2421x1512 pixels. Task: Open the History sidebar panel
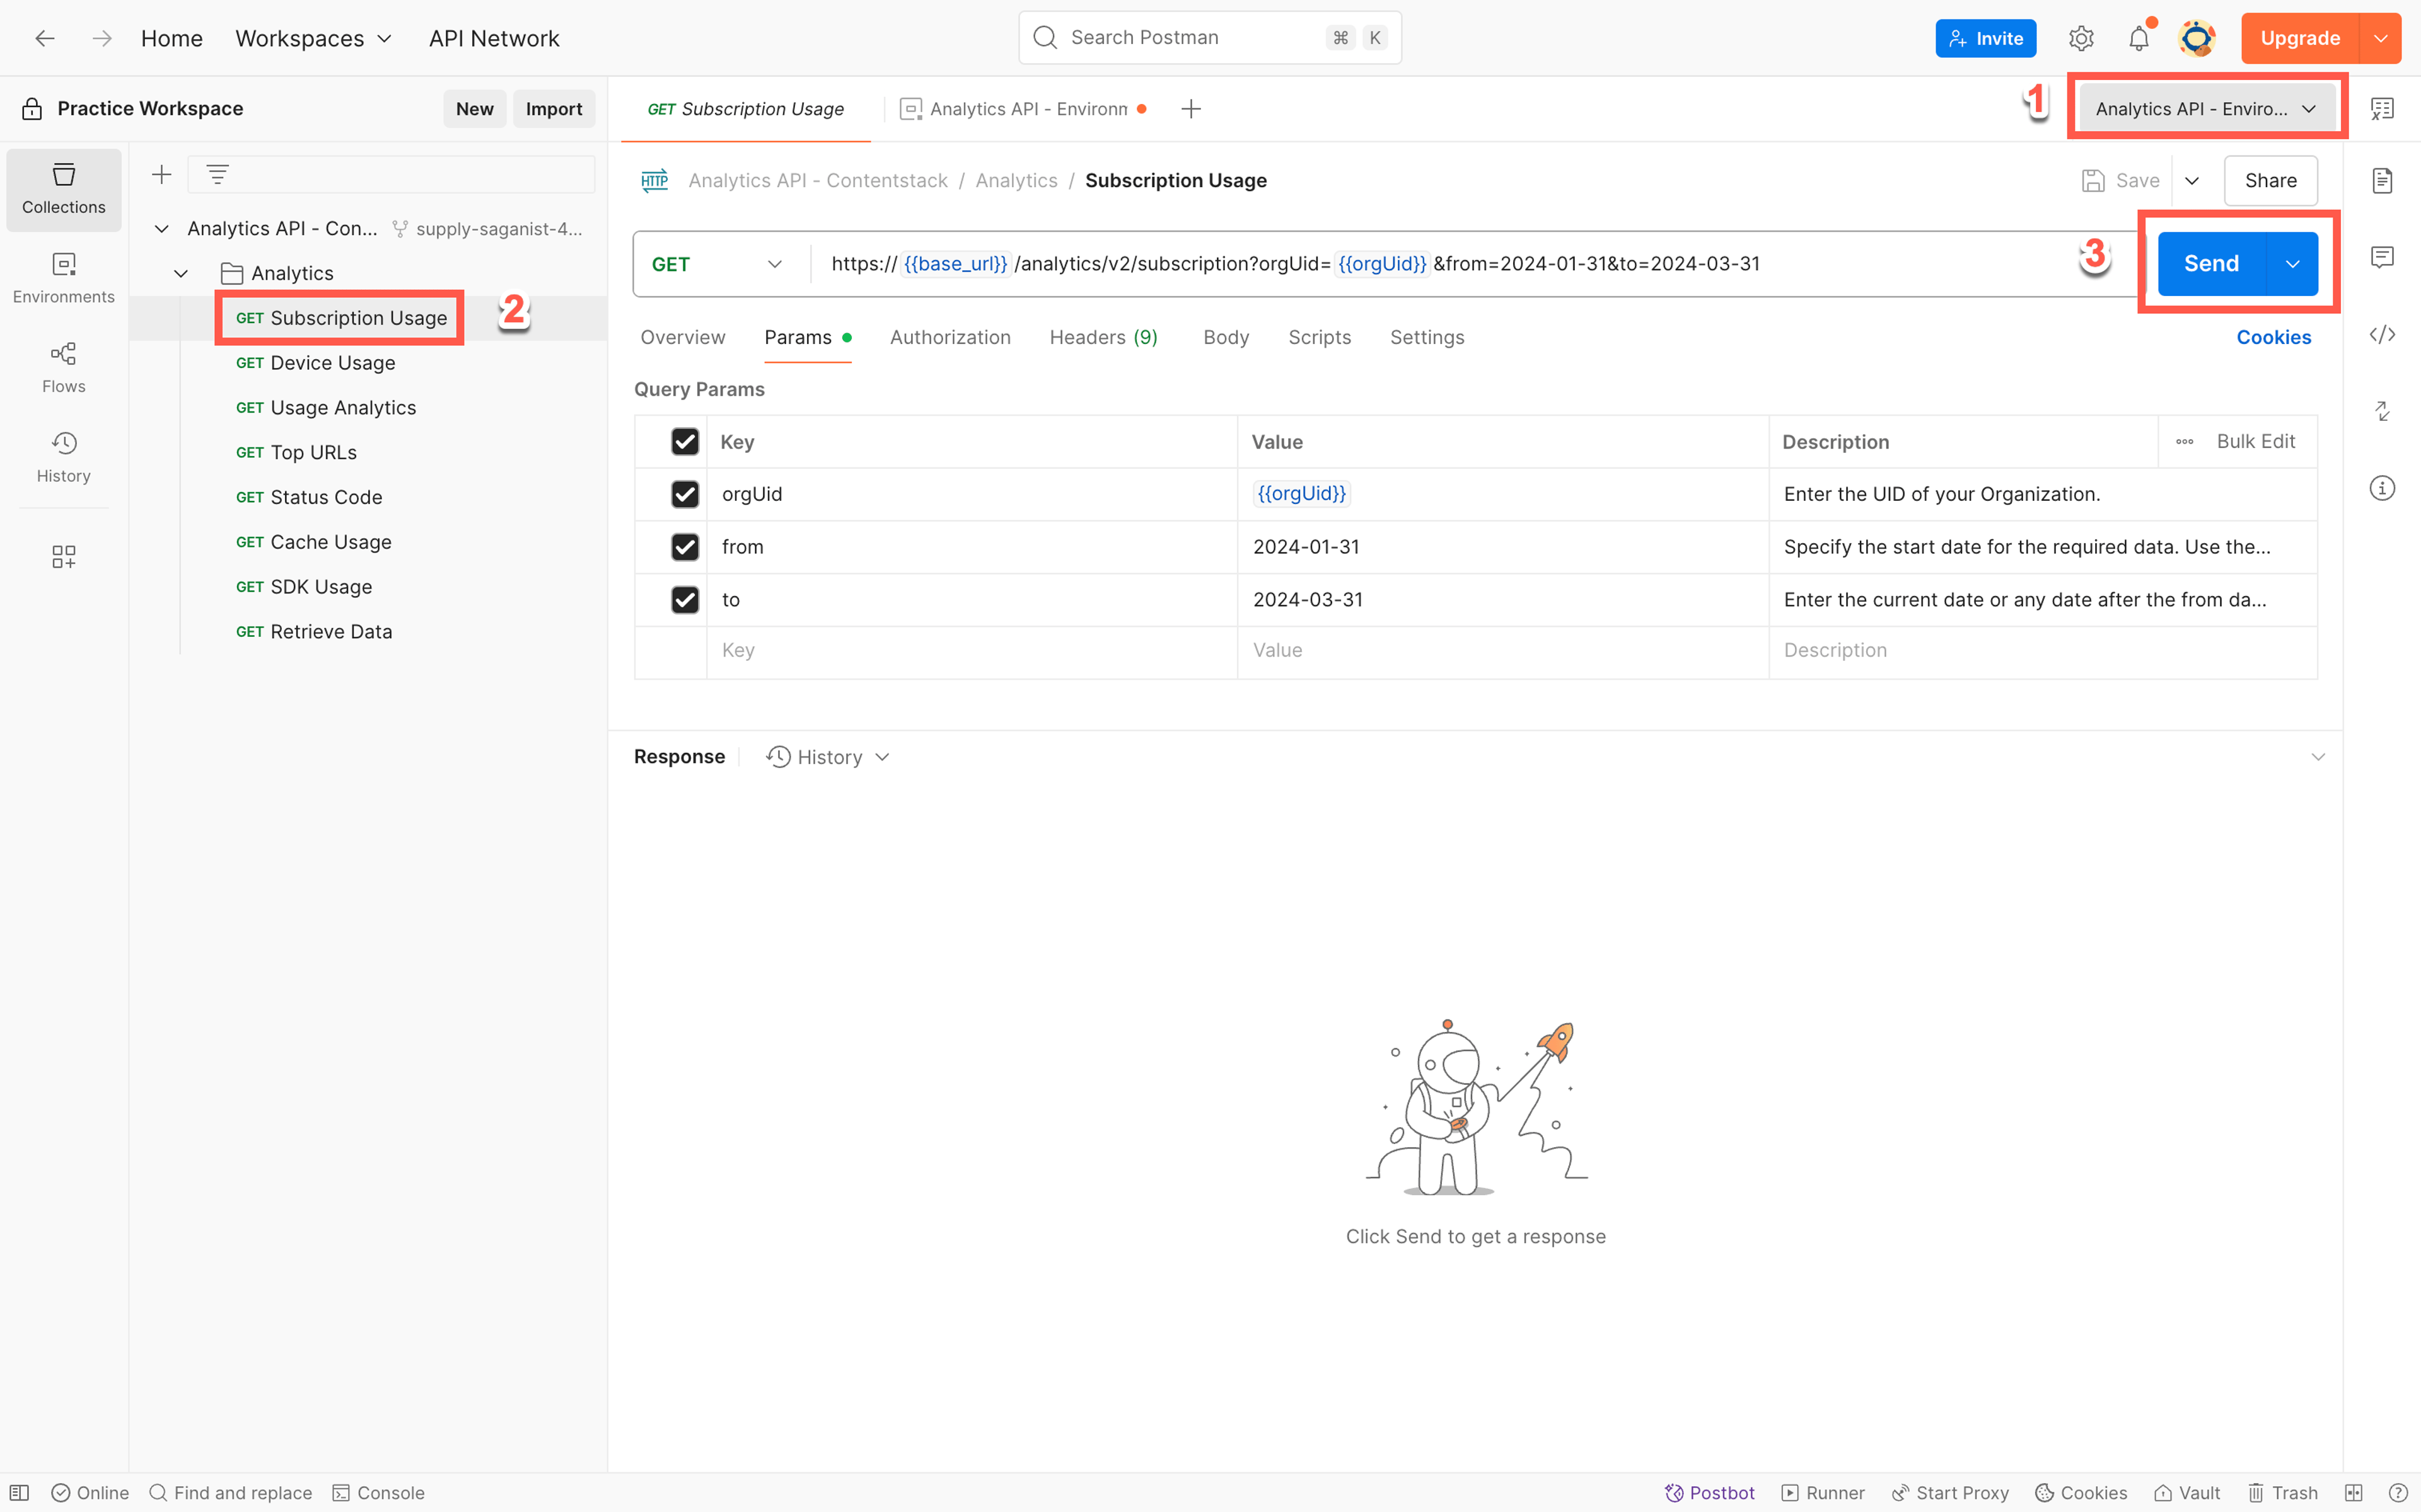tap(63, 457)
